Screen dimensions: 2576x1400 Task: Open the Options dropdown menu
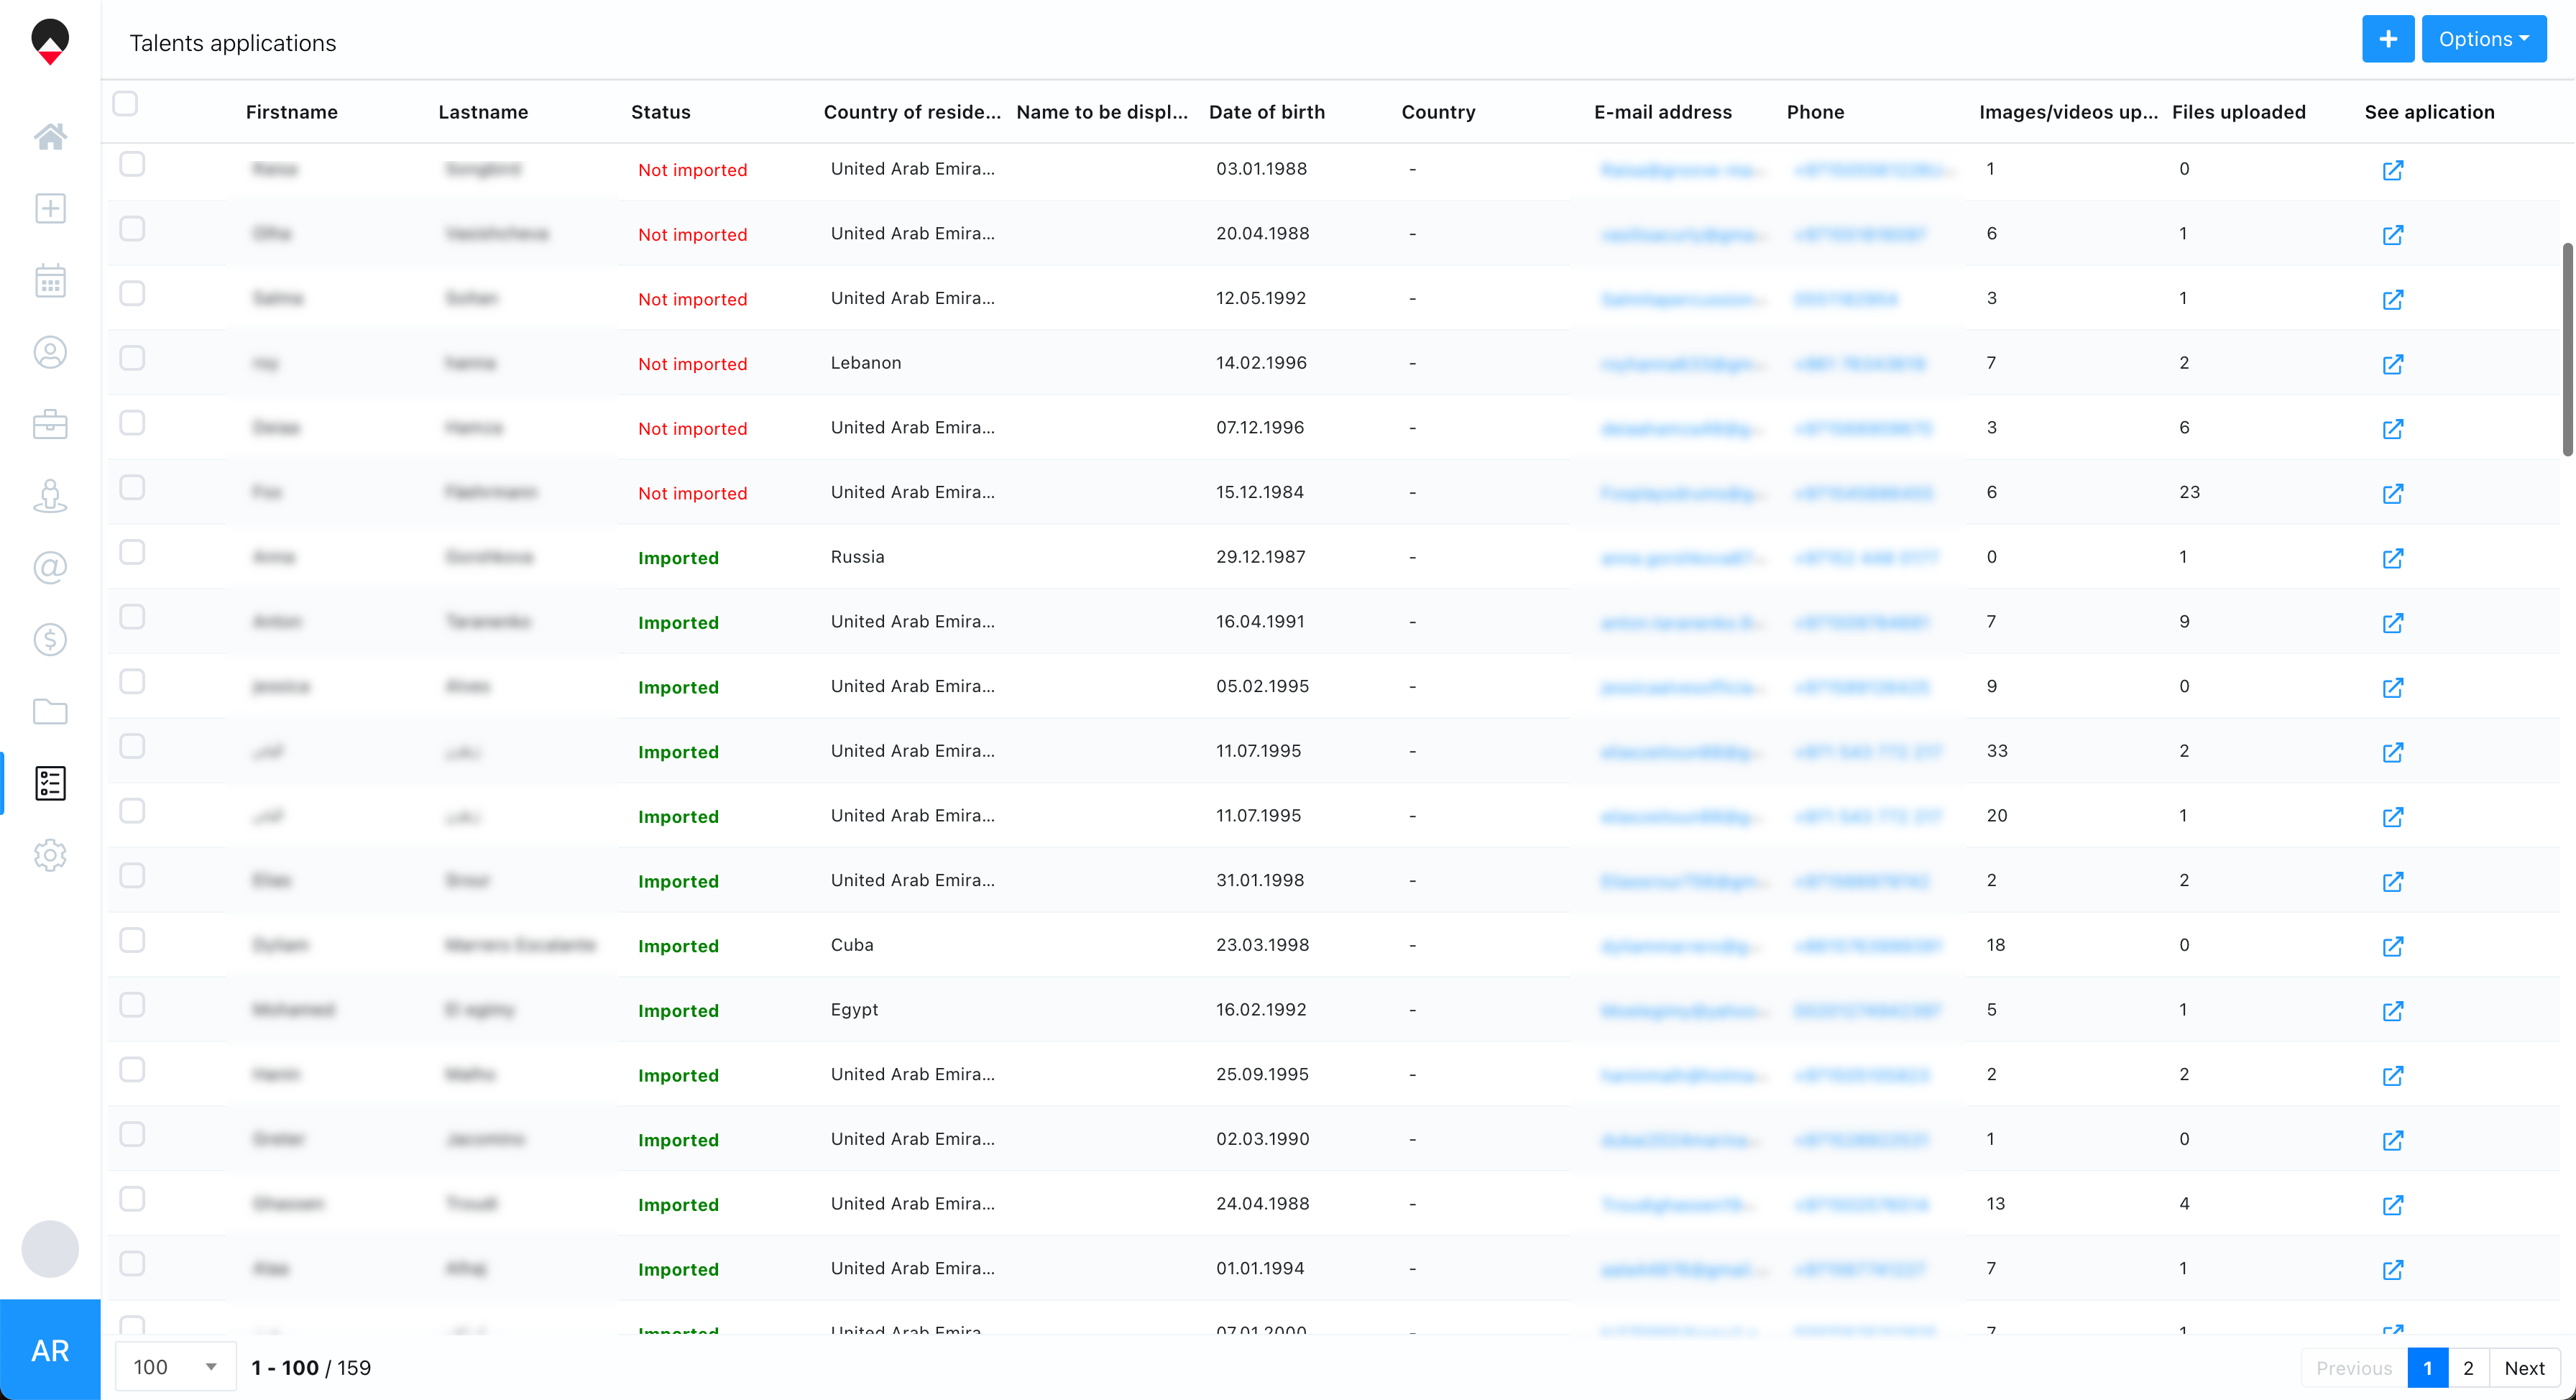2483,39
